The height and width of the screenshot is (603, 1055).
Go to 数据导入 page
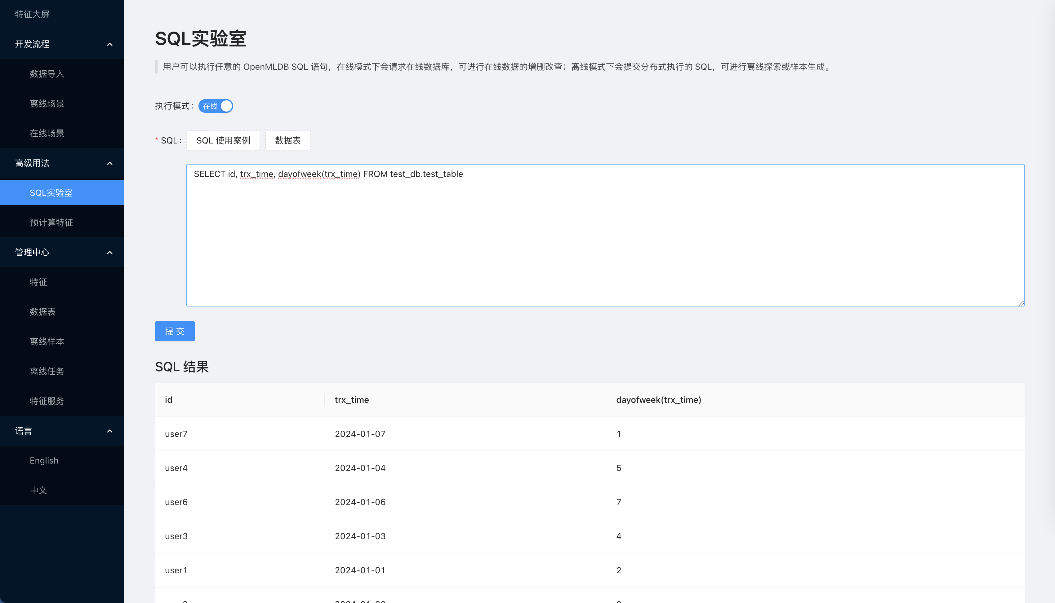62,74
